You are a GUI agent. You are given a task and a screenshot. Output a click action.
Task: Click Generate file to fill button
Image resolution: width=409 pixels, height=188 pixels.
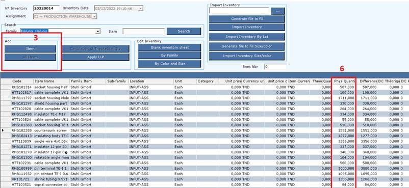coord(247,19)
